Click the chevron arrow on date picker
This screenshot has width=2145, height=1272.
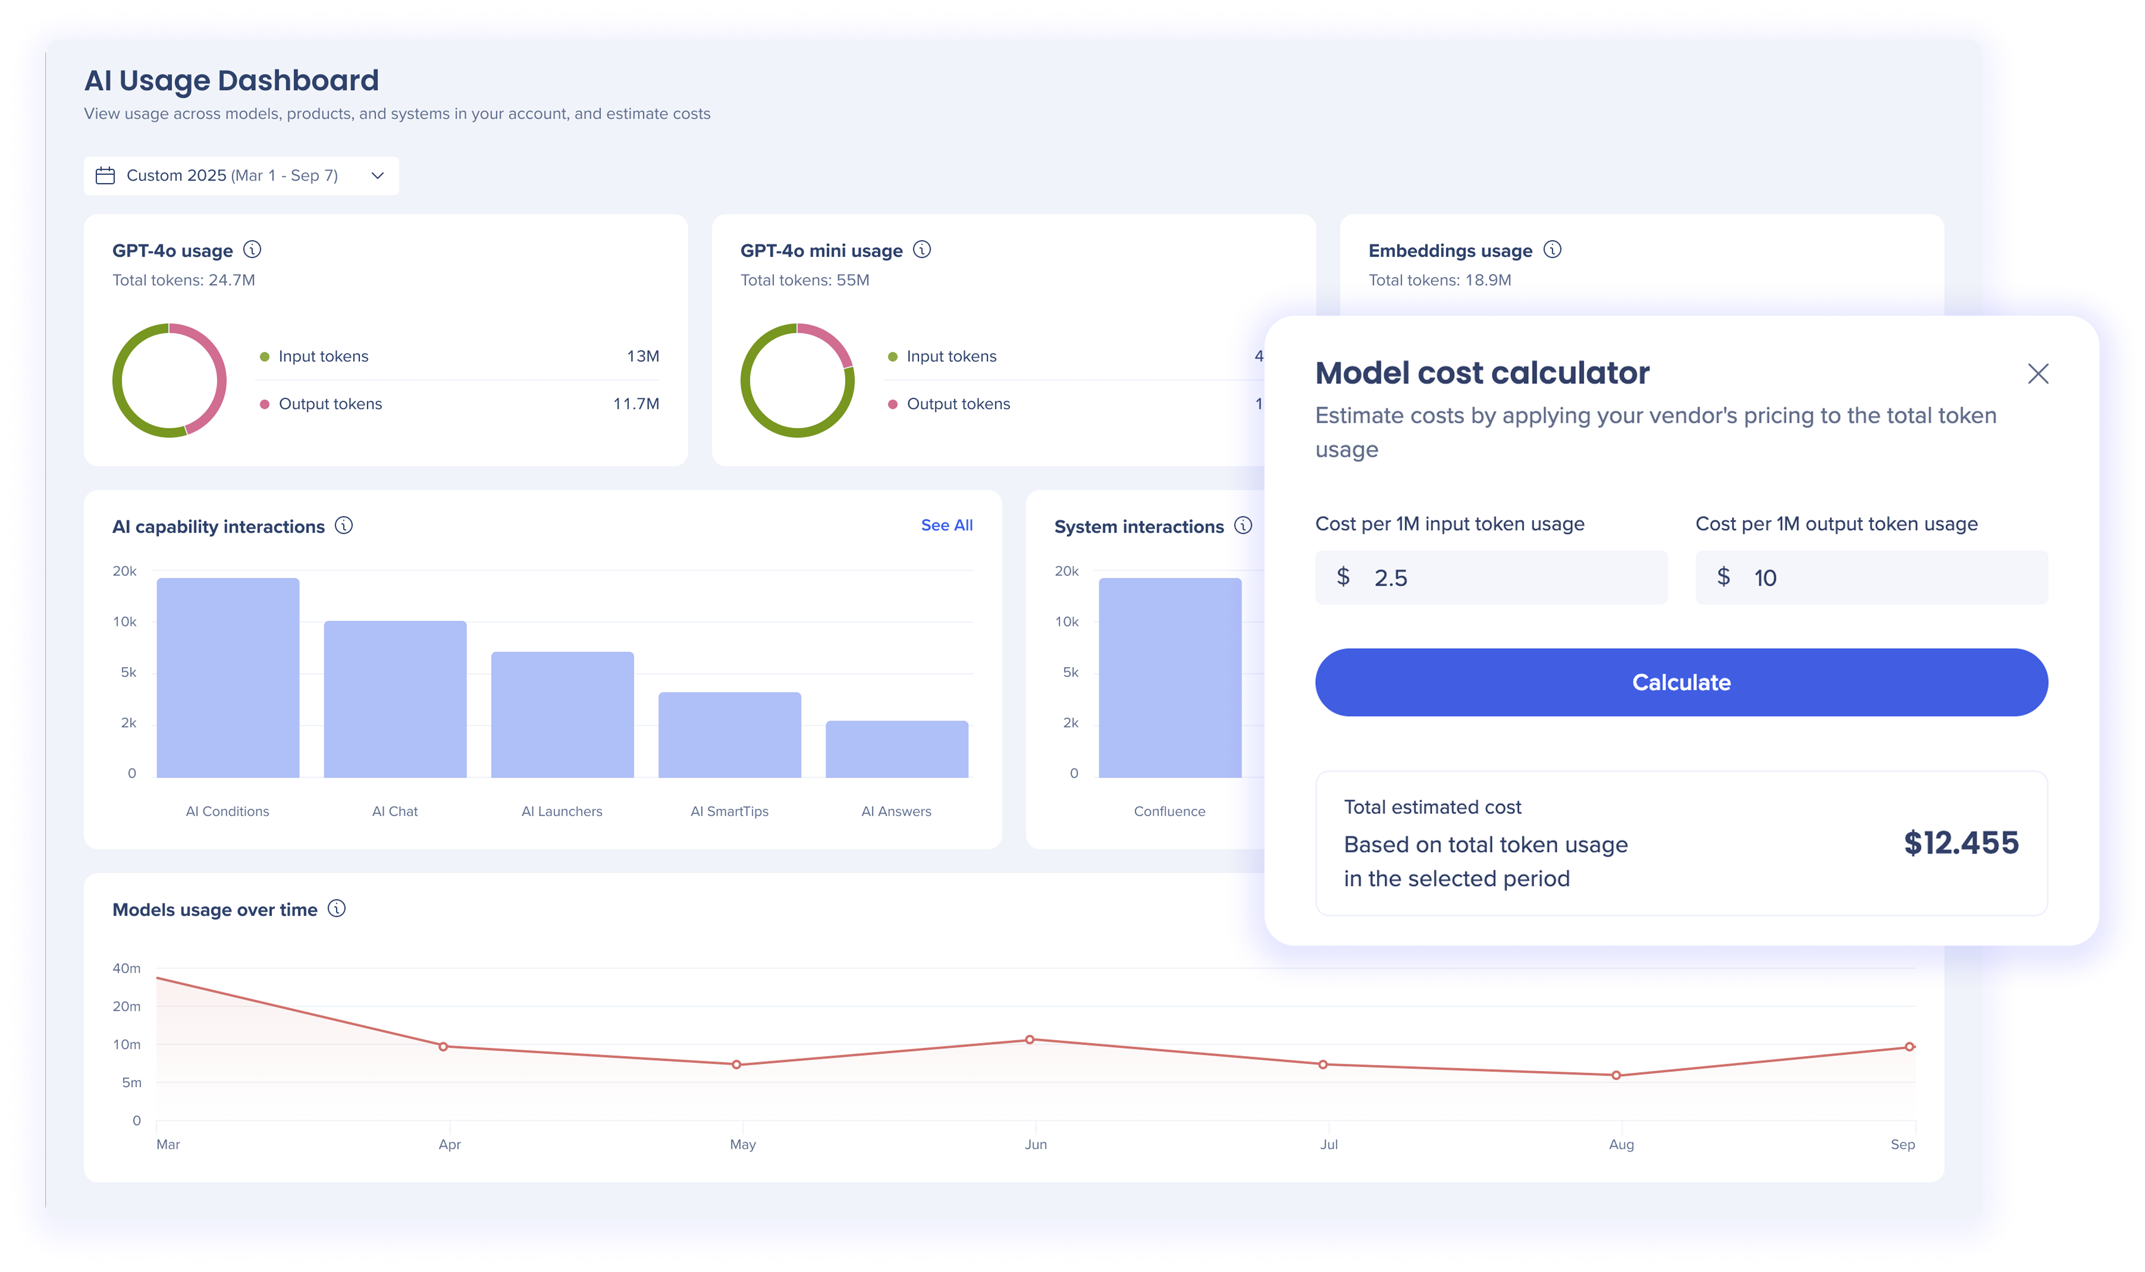coord(377,176)
